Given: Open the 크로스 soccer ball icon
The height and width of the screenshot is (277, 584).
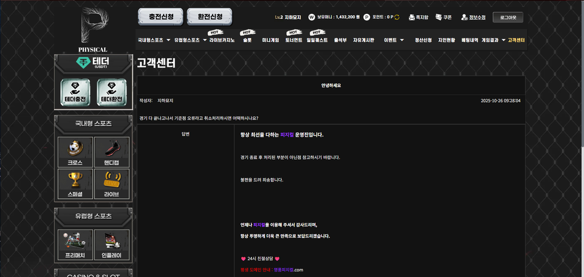Looking at the screenshot, I should click(x=75, y=152).
